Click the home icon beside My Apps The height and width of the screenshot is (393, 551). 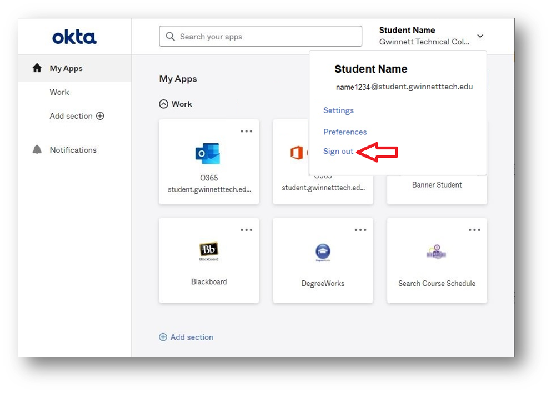pos(37,68)
